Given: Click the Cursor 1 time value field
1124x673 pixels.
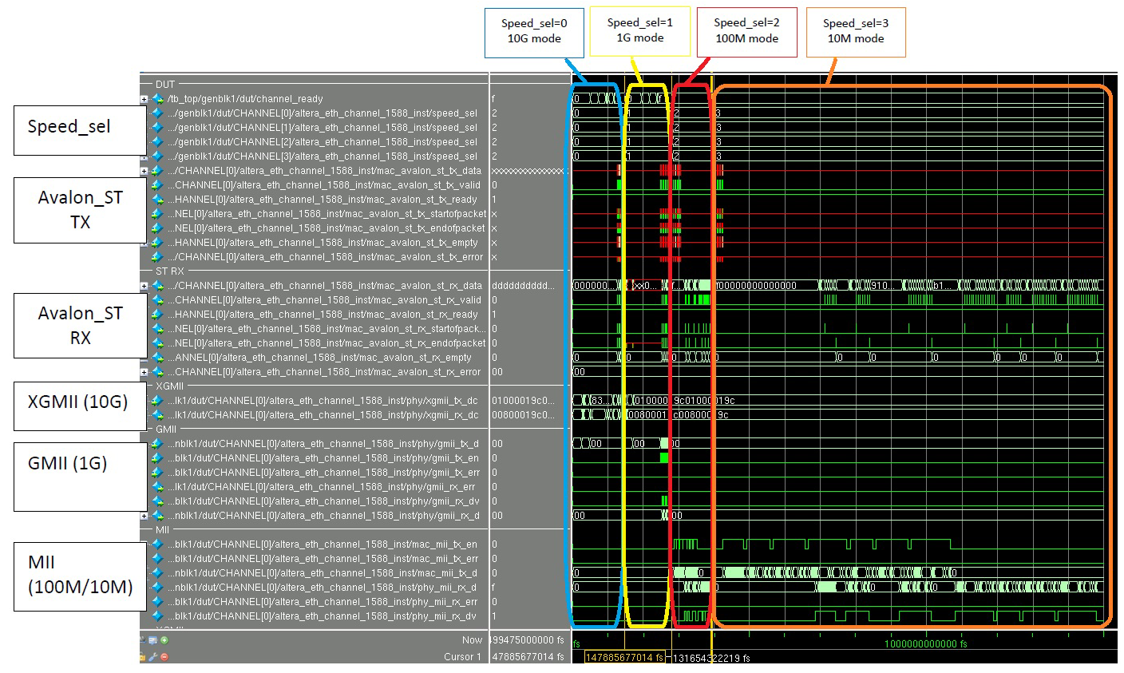Looking at the screenshot, I should [528, 657].
